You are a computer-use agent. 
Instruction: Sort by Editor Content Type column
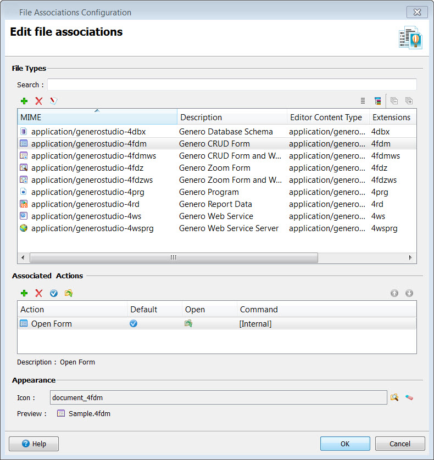tap(328, 117)
